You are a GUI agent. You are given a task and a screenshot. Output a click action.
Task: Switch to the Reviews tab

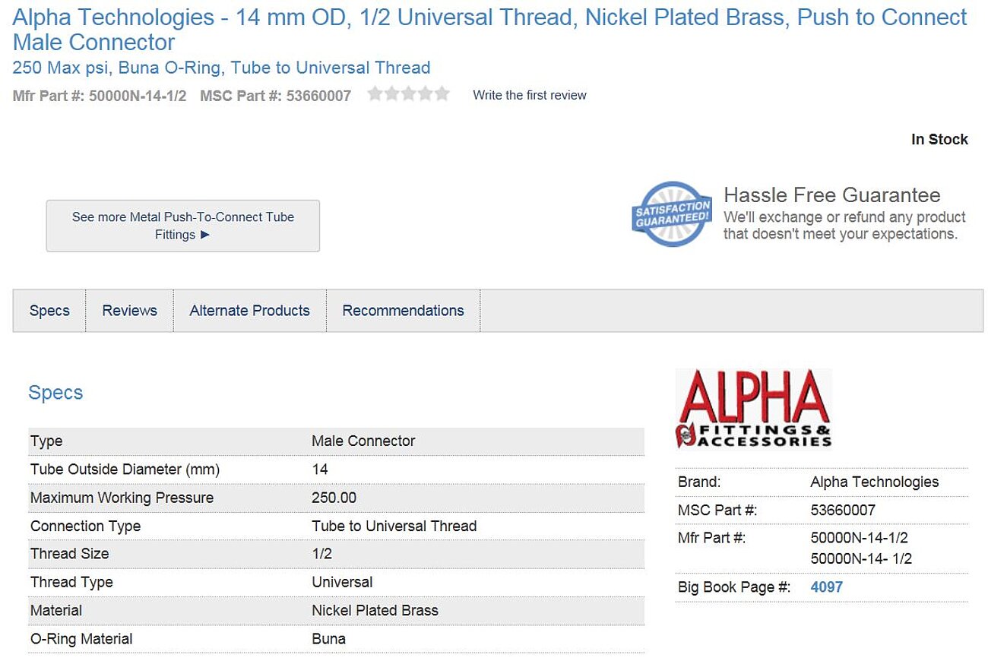tap(130, 311)
